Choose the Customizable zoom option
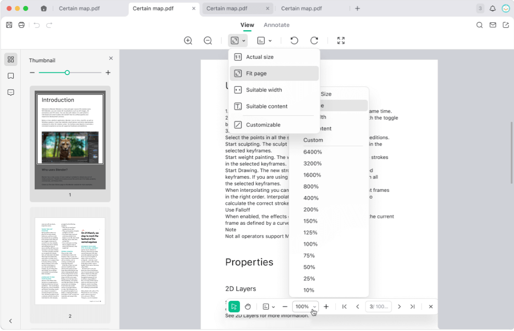 274,125
